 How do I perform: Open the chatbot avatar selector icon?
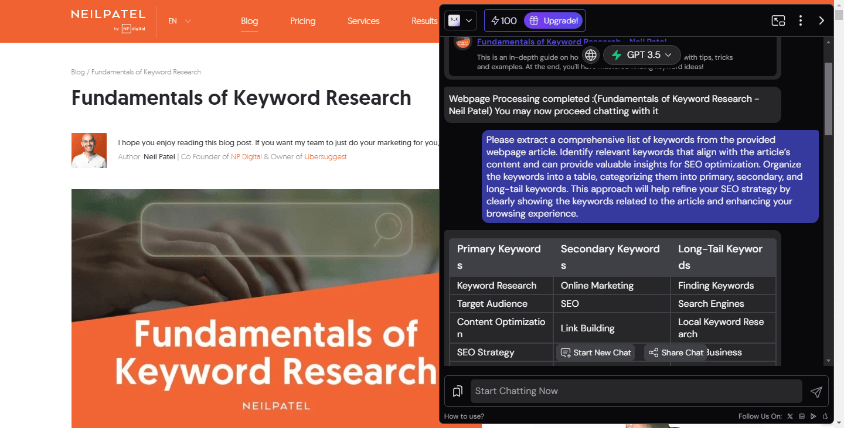point(461,20)
